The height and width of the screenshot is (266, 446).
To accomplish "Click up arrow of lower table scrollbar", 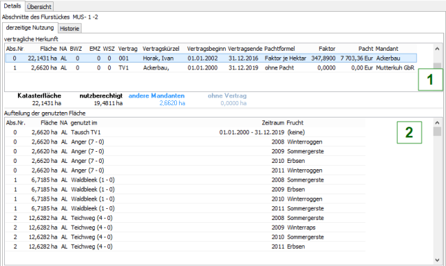I will 437,123.
